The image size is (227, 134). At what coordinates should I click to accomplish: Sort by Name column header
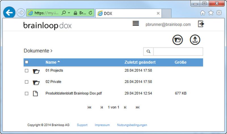point(51,62)
